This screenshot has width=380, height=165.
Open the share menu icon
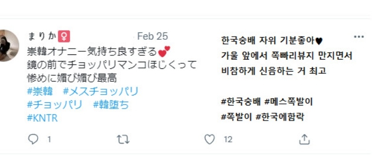[304, 139]
